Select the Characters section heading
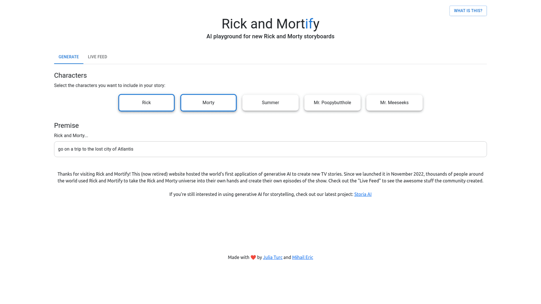This screenshot has width=541, height=304. pos(70,75)
